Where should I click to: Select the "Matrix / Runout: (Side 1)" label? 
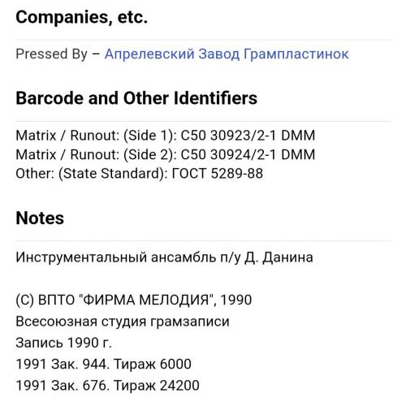point(96,136)
